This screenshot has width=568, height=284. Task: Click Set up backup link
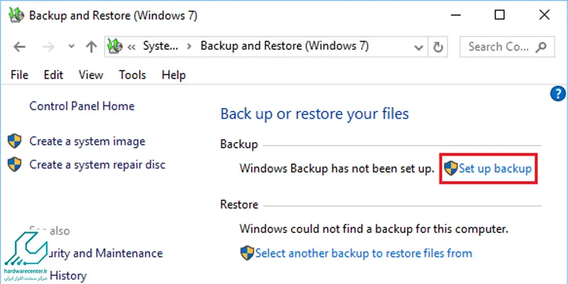495,169
